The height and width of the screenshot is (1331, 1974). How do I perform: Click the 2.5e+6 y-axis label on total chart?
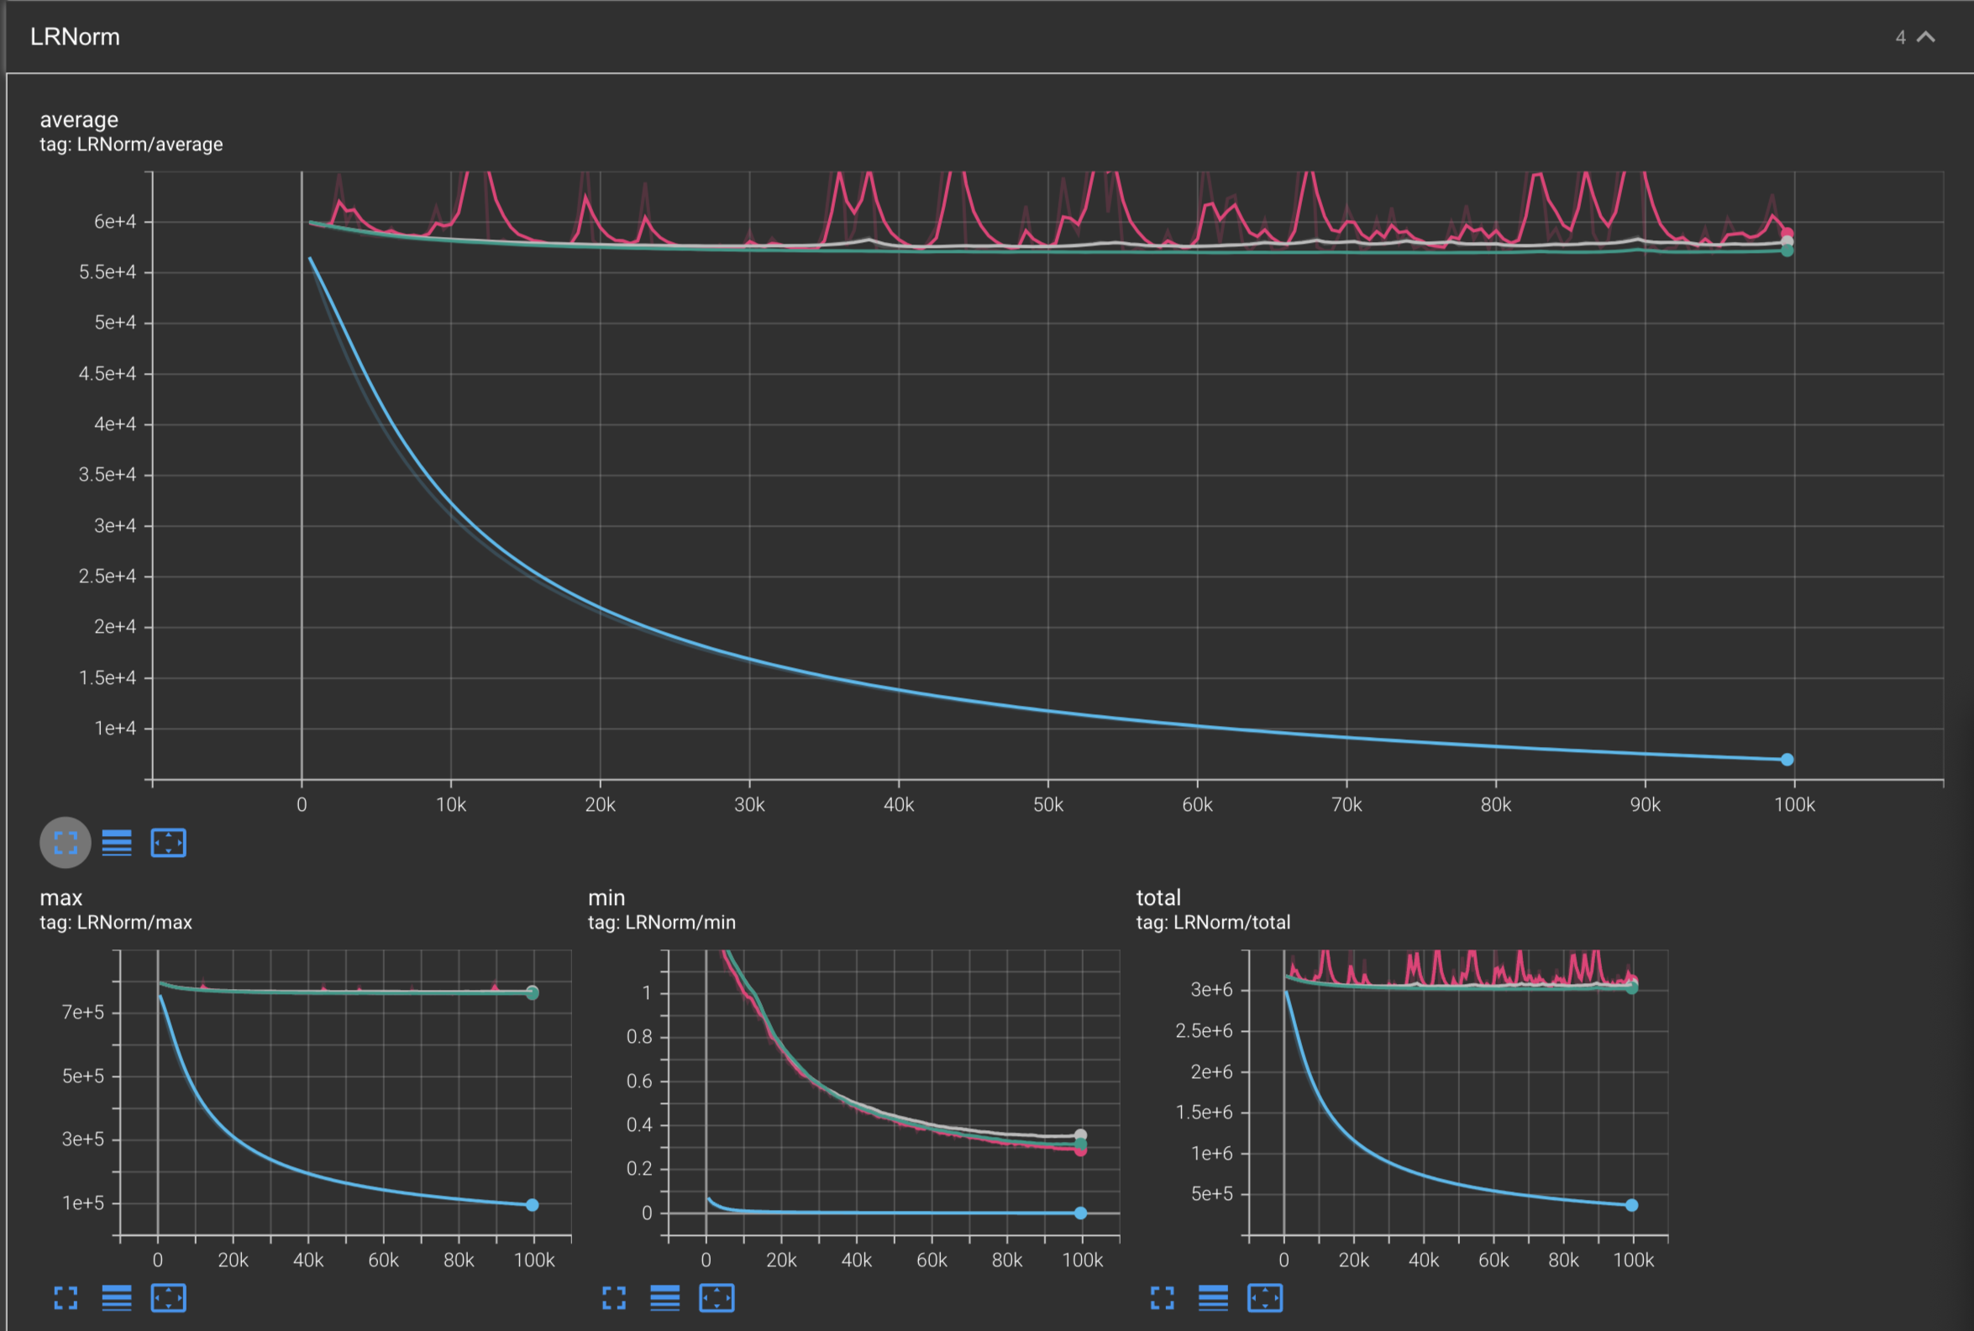pyautogui.click(x=1204, y=1030)
